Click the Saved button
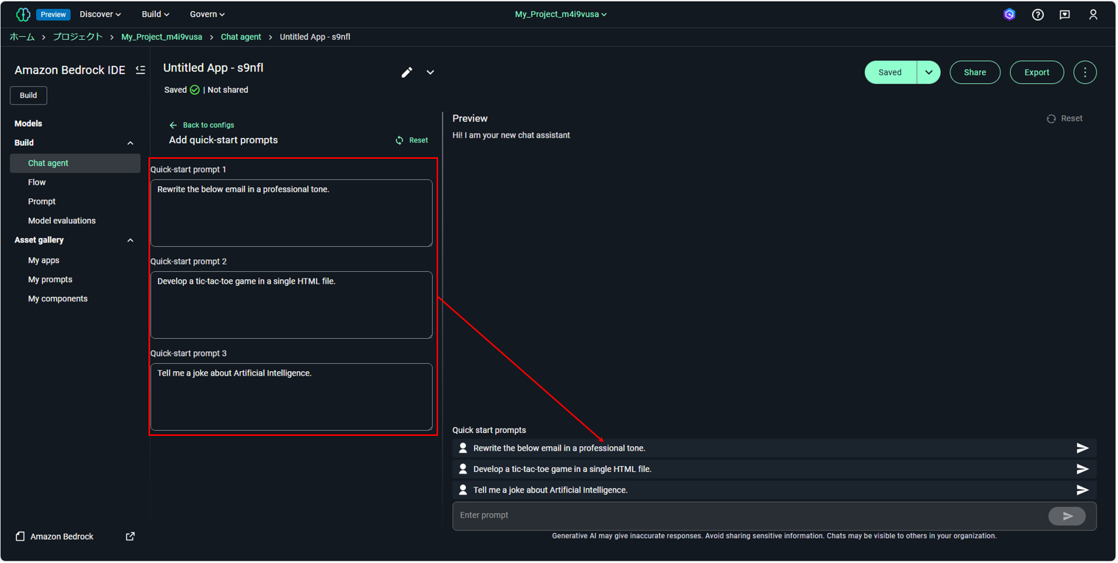Image resolution: width=1118 pixels, height=563 pixels. (x=890, y=72)
